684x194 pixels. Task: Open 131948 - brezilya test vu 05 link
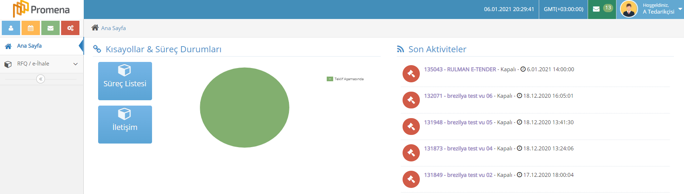click(x=458, y=122)
